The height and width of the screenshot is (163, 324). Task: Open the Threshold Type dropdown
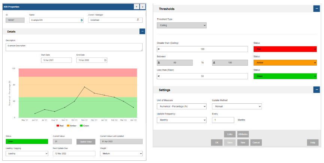click(182, 25)
